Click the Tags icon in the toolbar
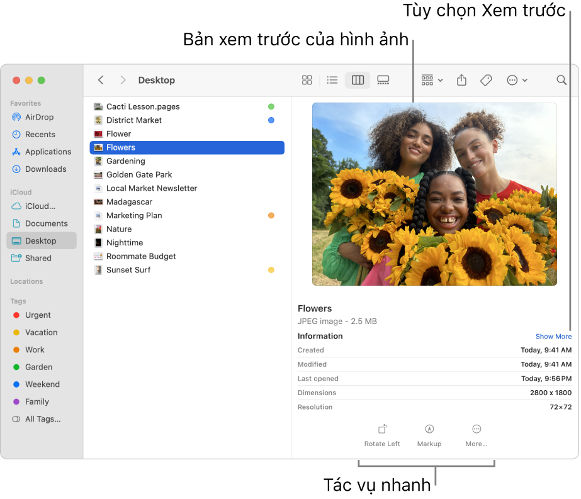The image size is (581, 499). pyautogui.click(x=485, y=80)
